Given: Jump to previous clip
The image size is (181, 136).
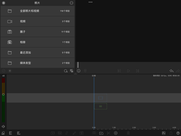Looking at the screenshot, I should pyautogui.click(x=119, y=71).
